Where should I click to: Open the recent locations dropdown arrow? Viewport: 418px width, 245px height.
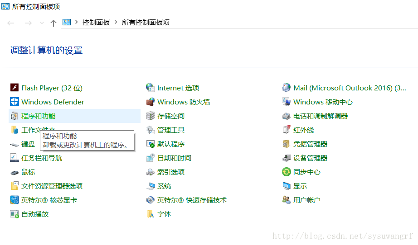tap(42, 23)
